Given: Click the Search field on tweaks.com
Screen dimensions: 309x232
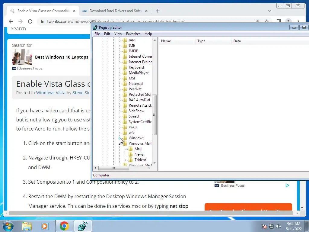Looking at the screenshot, I should click(49, 29).
